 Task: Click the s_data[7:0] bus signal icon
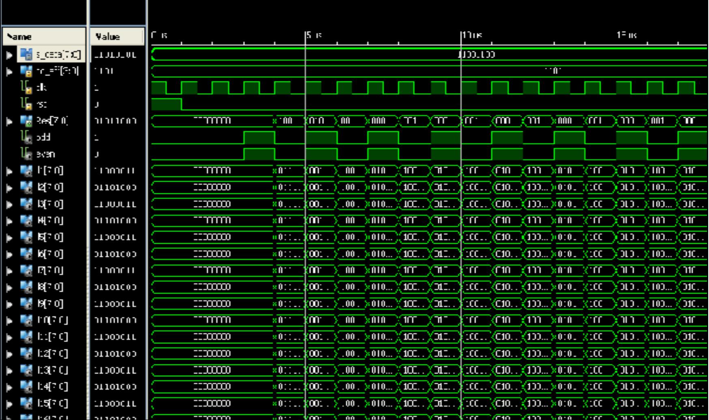[26, 54]
